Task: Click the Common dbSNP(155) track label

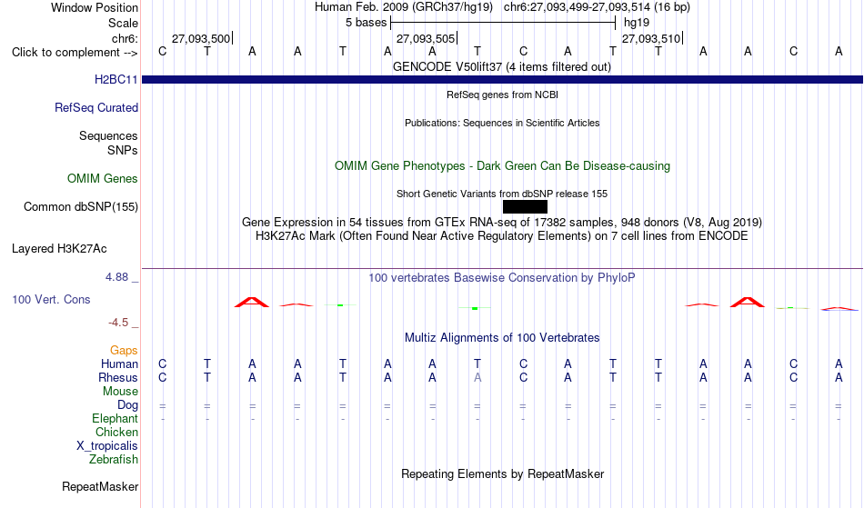Action: point(81,207)
